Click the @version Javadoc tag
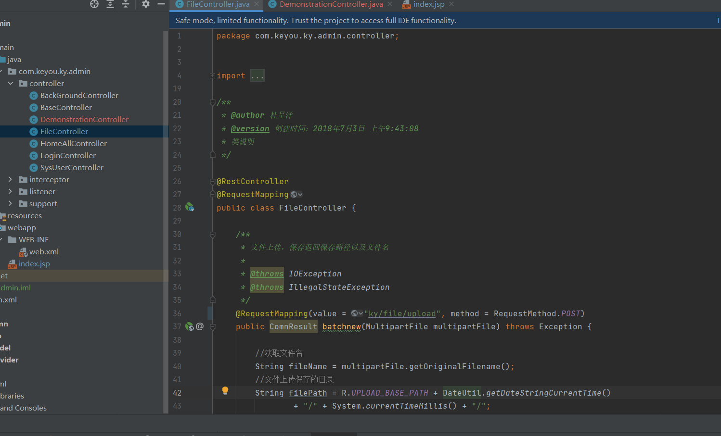Screen dimensions: 721x436 click(250, 128)
